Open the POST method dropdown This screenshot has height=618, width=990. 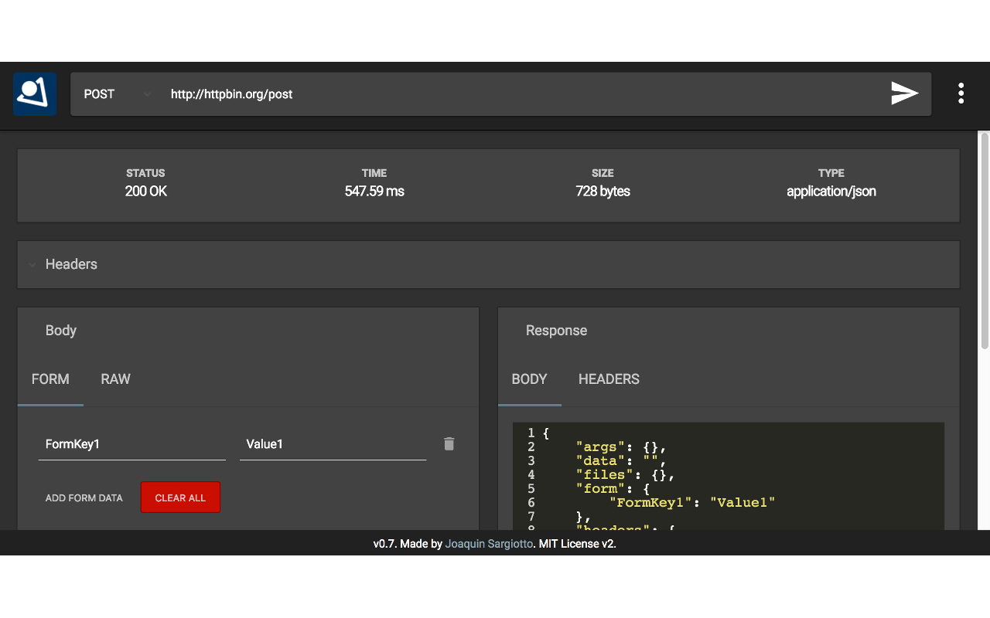point(116,94)
